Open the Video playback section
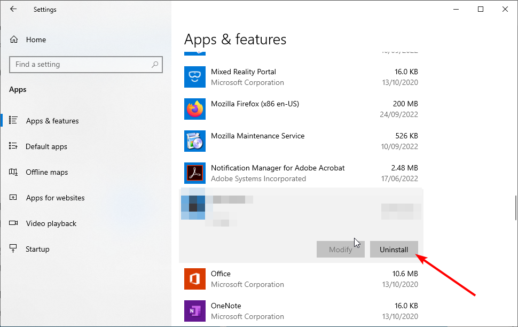Screen dimensions: 518x327 [x=51, y=223]
